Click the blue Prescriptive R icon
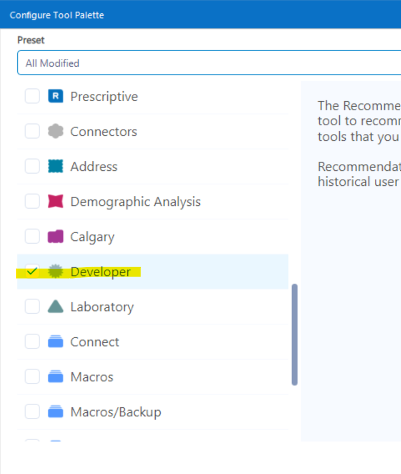 pyautogui.click(x=56, y=96)
